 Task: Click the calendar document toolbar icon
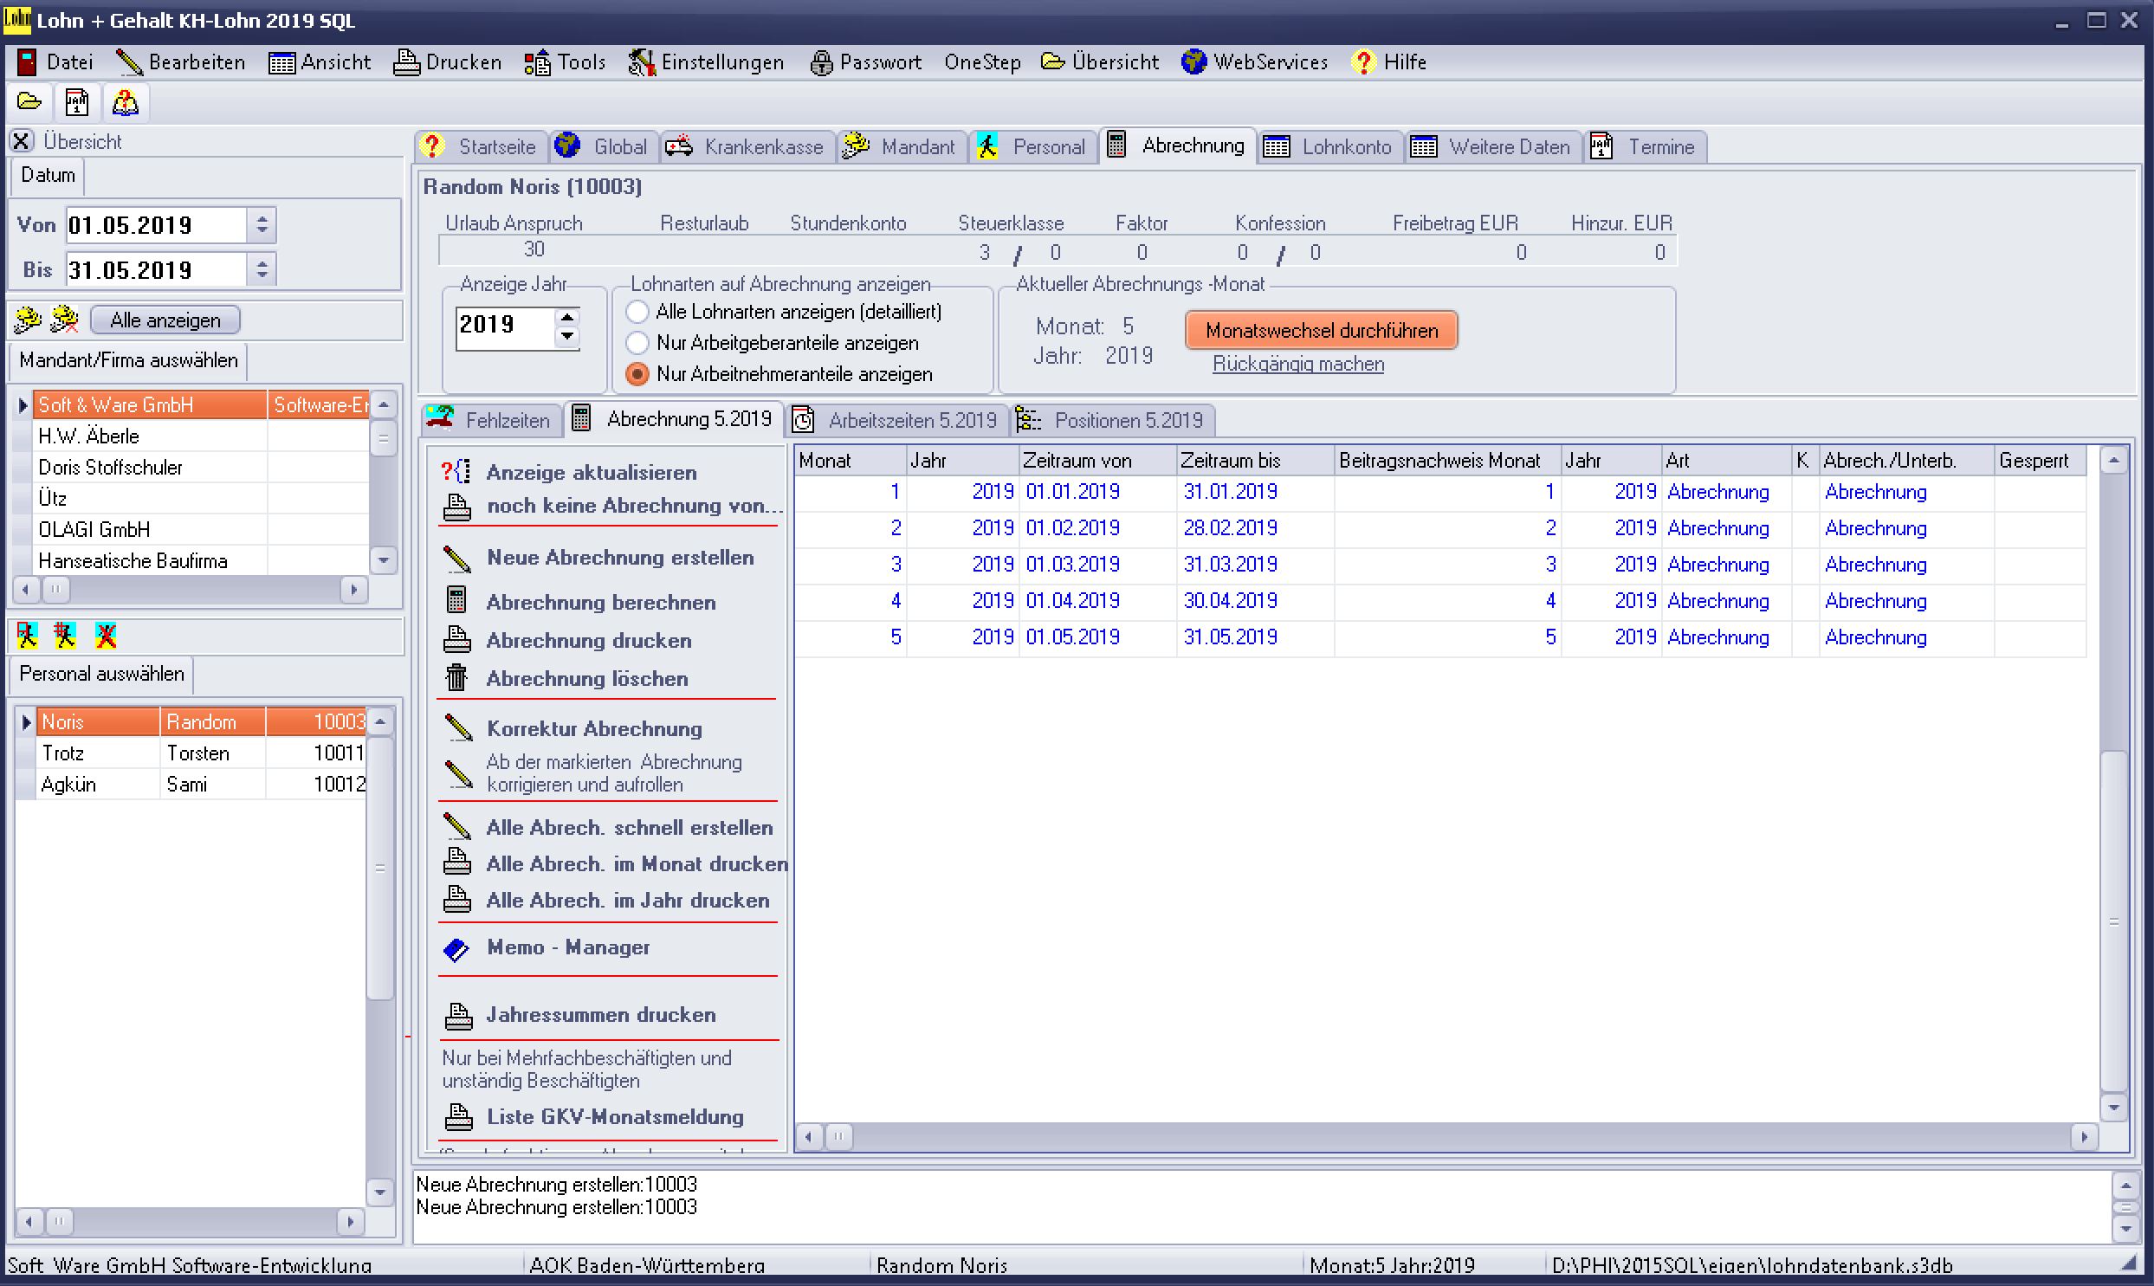77,102
